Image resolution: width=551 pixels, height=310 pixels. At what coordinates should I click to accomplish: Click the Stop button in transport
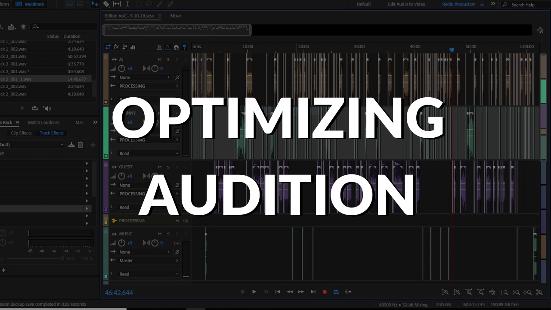coord(242,292)
